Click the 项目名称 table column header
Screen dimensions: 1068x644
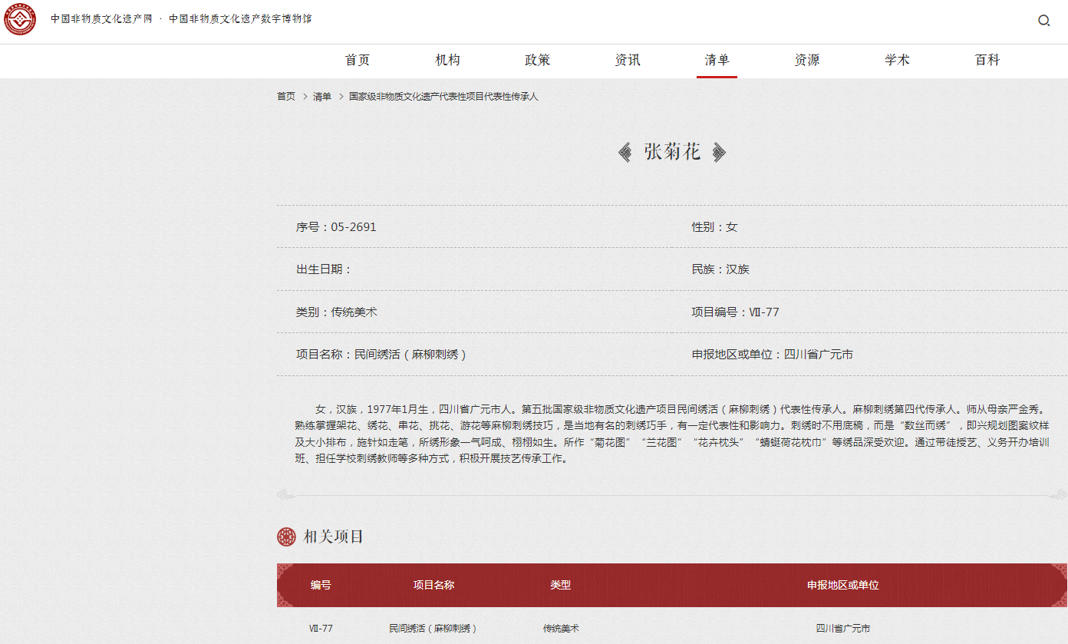click(433, 585)
